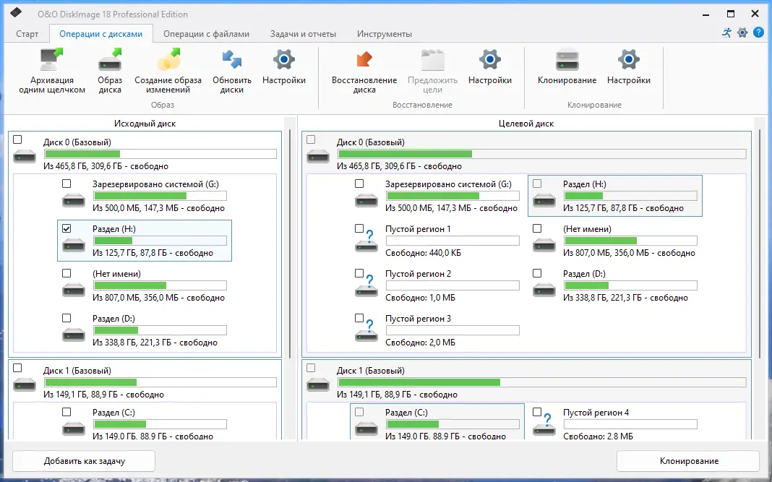Click the Исходный диск header
This screenshot has height=482, width=772.
click(145, 124)
